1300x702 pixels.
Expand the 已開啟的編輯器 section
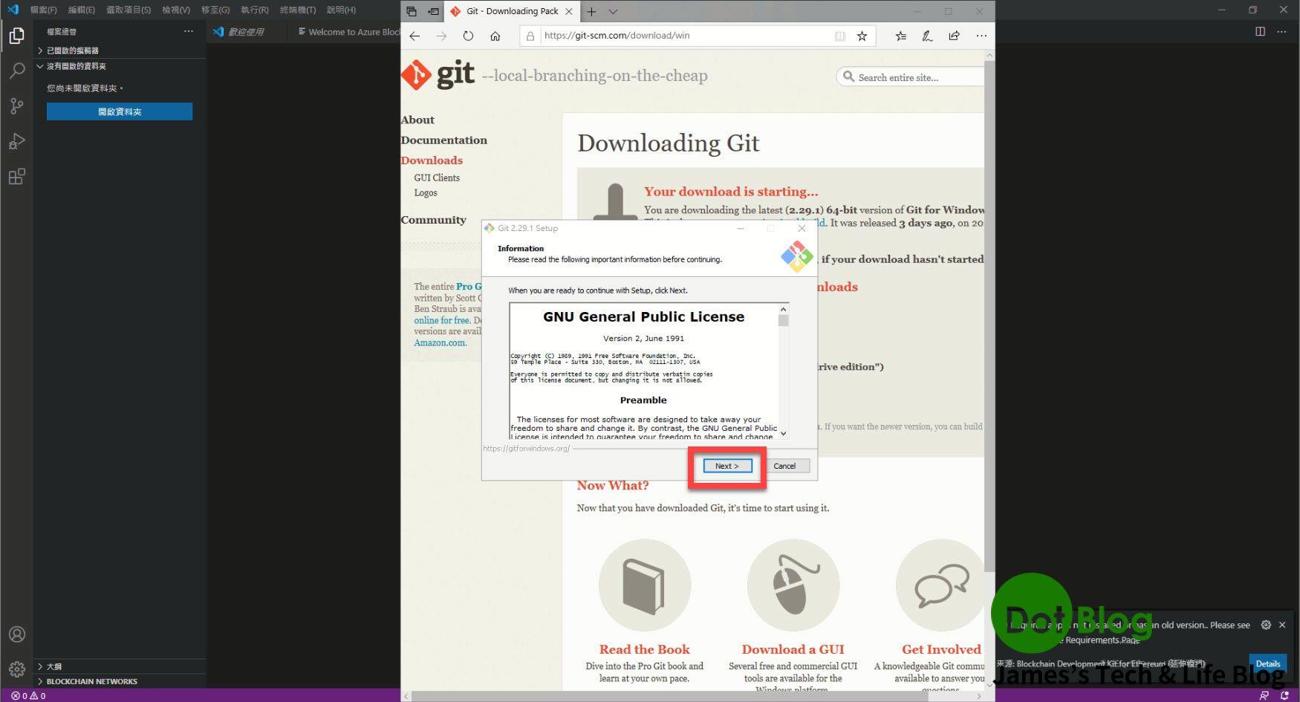tap(119, 51)
